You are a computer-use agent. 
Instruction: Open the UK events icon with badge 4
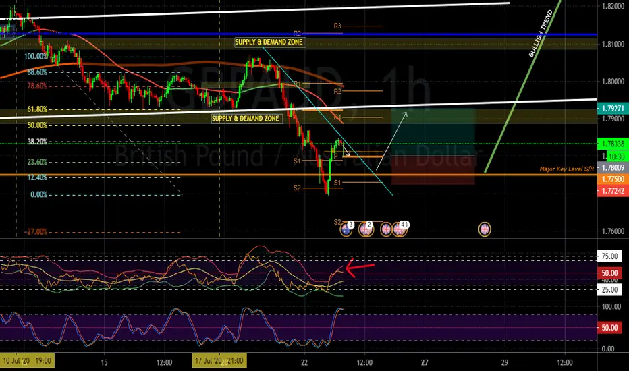(400, 229)
